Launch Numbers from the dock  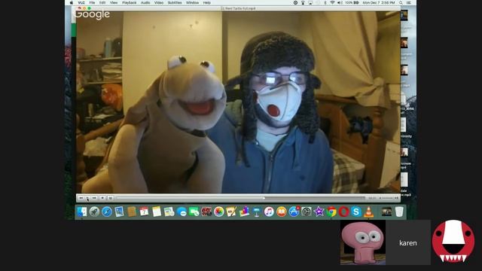pyautogui.click(x=244, y=212)
